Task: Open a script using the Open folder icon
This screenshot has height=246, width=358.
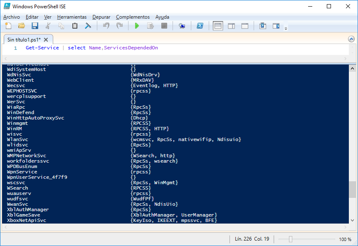Action: pos(21,25)
